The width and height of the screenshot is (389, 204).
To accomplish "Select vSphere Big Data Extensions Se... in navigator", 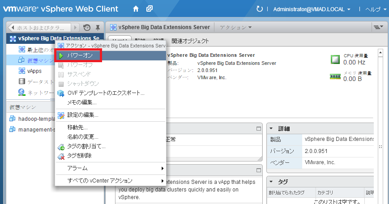I will point(56,38).
